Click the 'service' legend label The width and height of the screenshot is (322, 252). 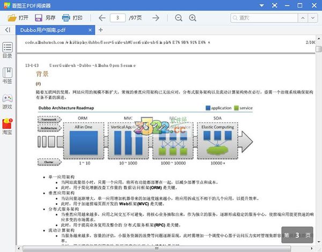coord(246,108)
